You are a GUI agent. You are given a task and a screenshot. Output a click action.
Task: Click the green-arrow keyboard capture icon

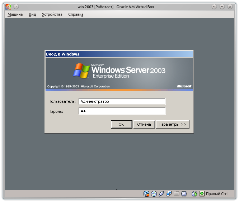pos(202,194)
